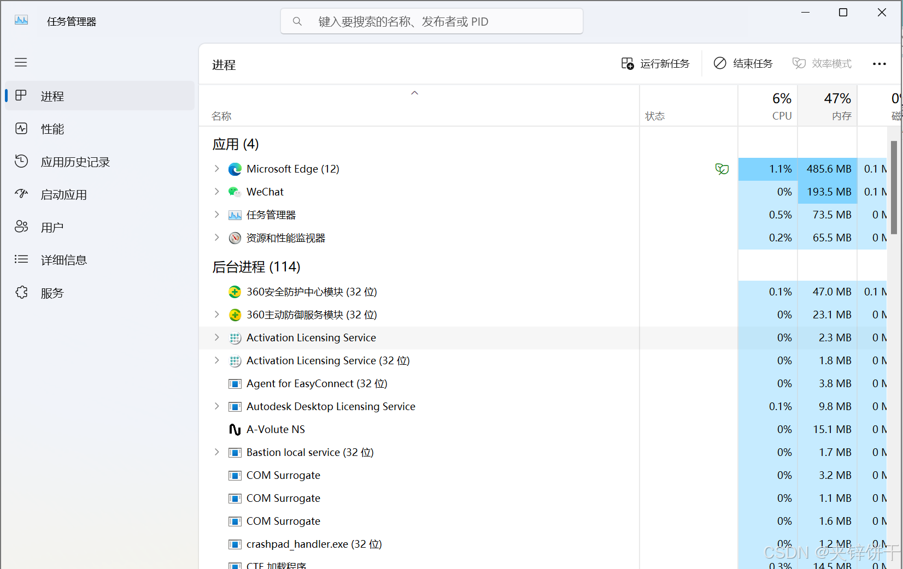Click the 后台进程 (114) group heading
The image size is (903, 569).
tap(256, 267)
